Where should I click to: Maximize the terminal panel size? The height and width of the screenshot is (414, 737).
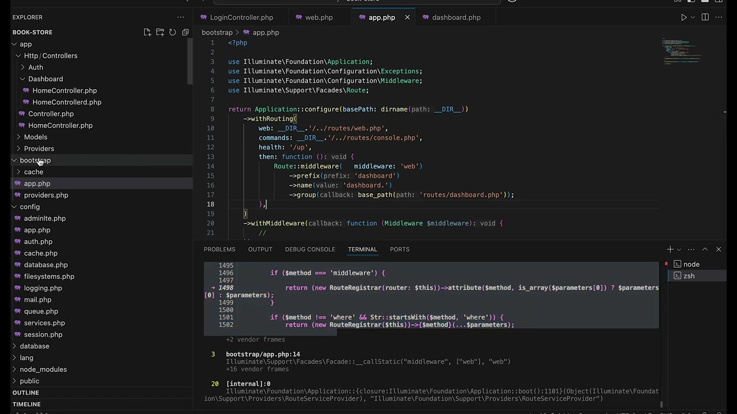pos(705,250)
